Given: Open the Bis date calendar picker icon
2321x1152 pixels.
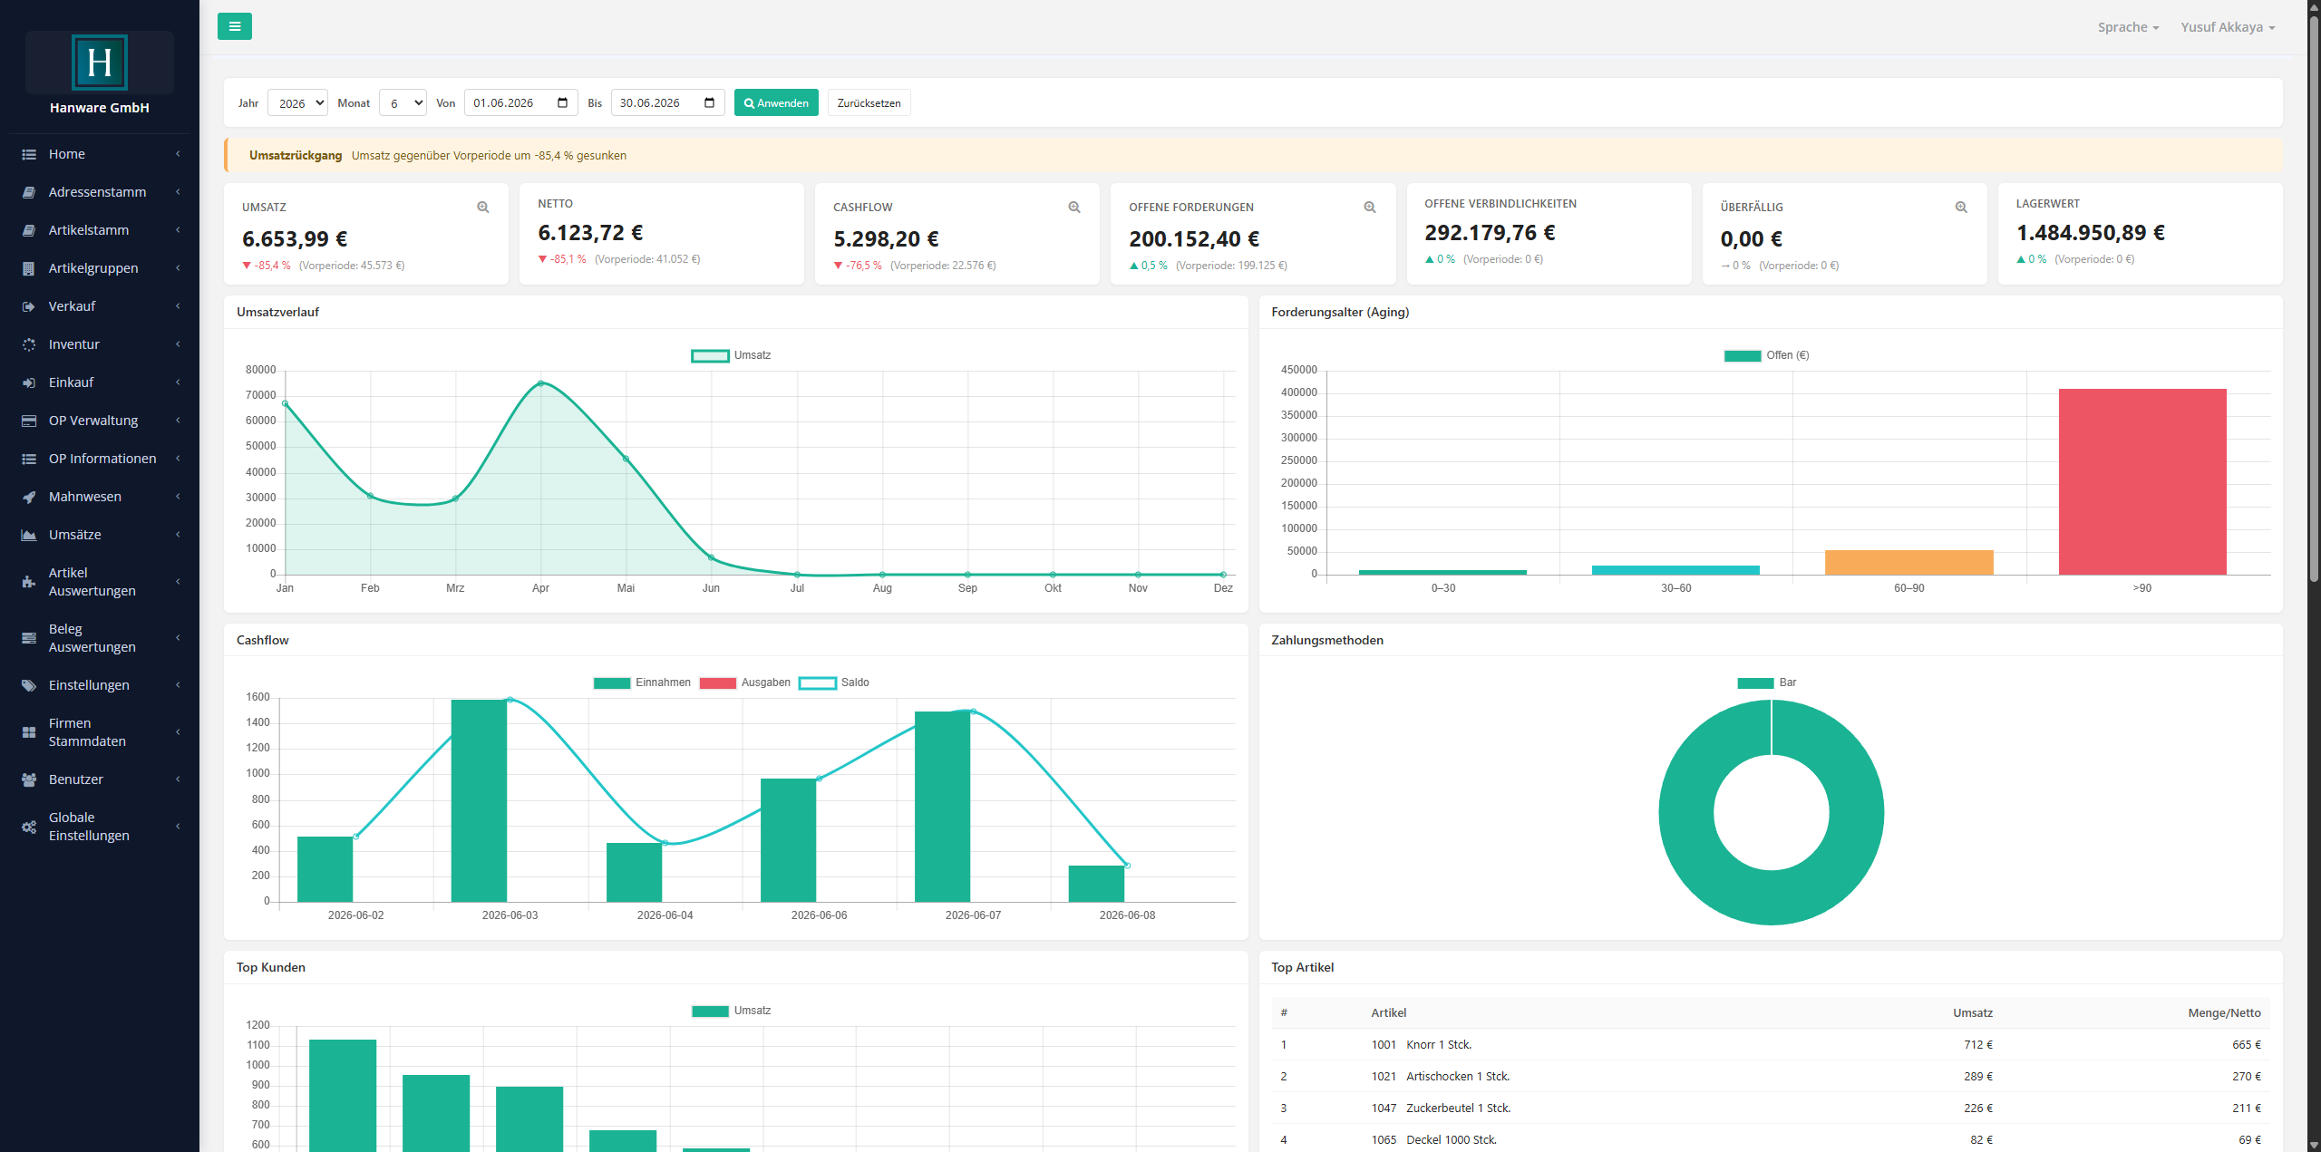Looking at the screenshot, I should [709, 102].
